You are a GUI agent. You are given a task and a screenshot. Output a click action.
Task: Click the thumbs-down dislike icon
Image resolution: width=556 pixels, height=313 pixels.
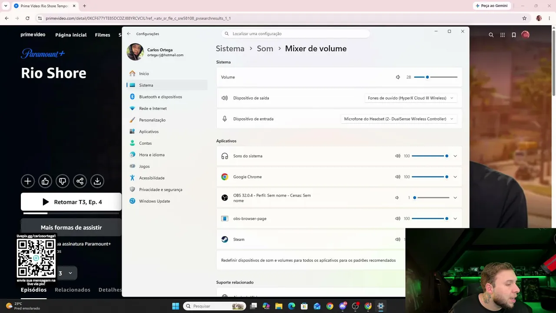(63, 181)
